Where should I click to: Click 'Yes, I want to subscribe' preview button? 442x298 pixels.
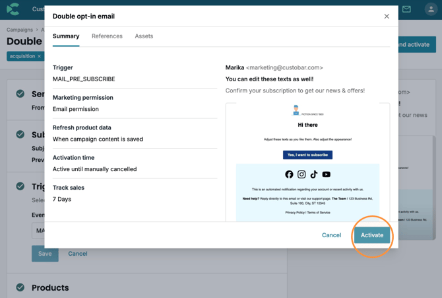tap(307, 155)
